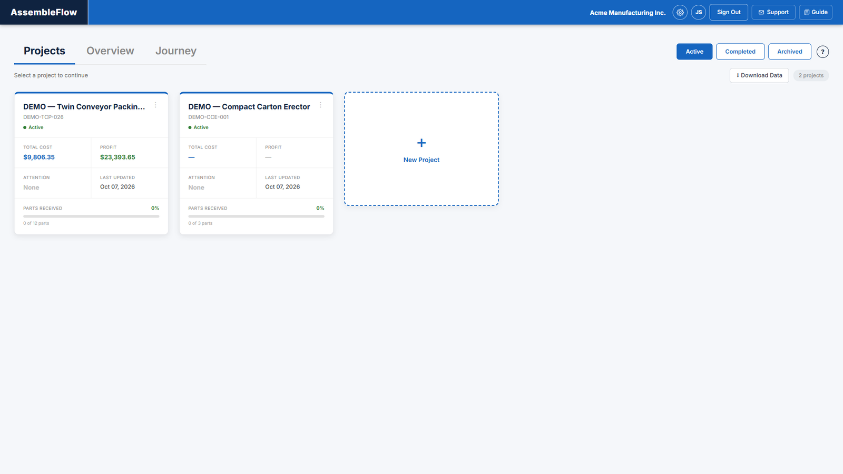843x474 pixels.
Task: Click Active status on Compact Carton Erector card
Action: 198,127
